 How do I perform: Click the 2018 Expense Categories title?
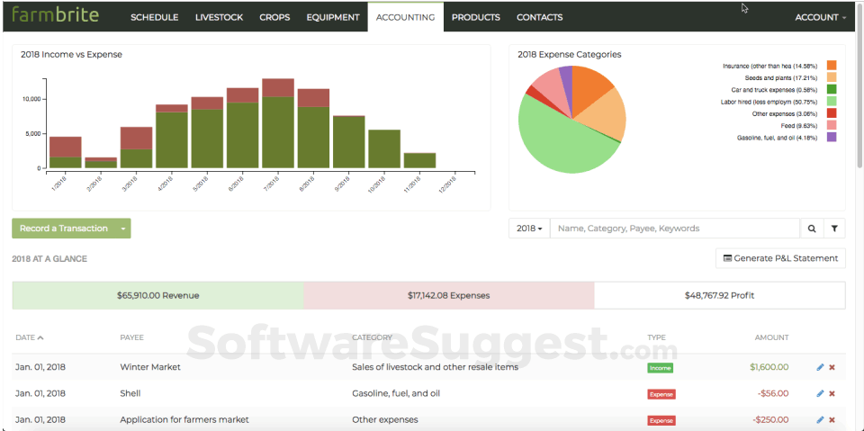(x=570, y=55)
